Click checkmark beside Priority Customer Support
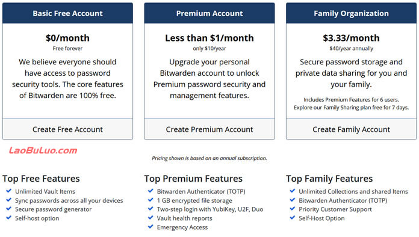Viewport: 419px width, 237px height. point(293,209)
